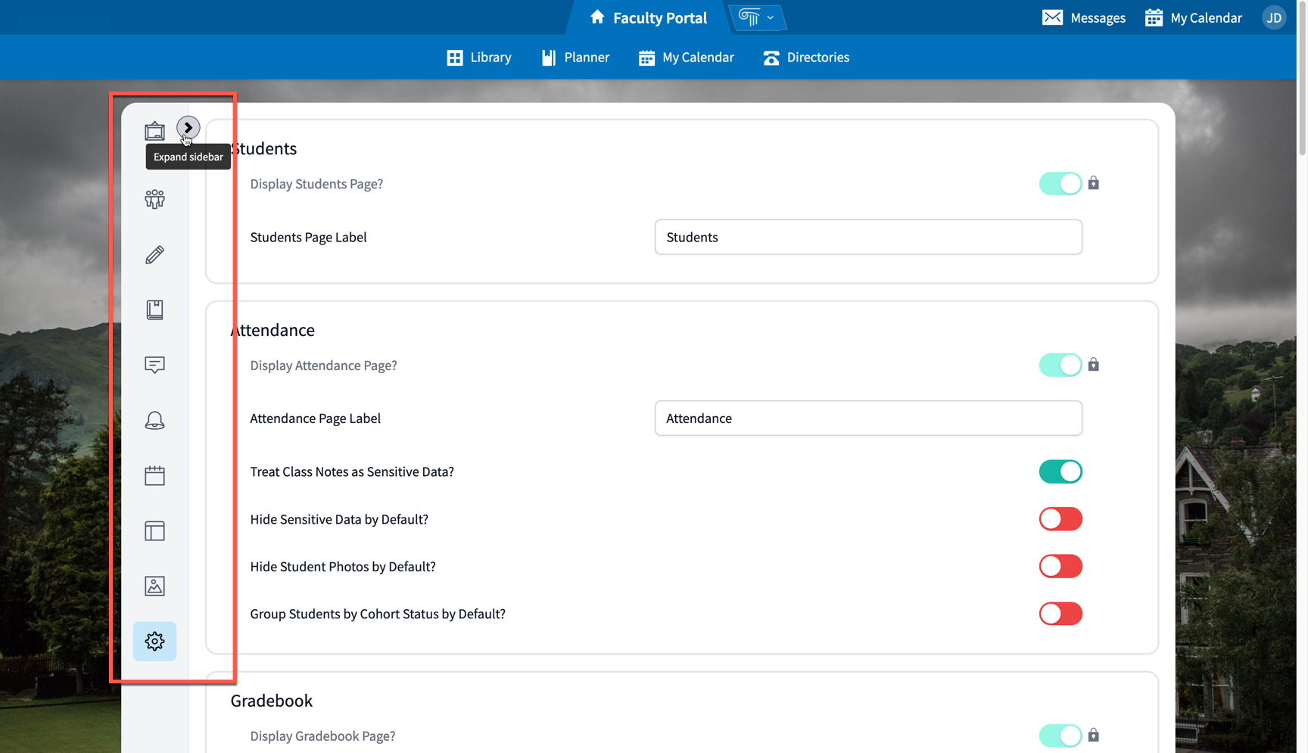Open My Calendar in the top-right bar
Viewport: 1308px width, 753px height.
click(x=1194, y=17)
